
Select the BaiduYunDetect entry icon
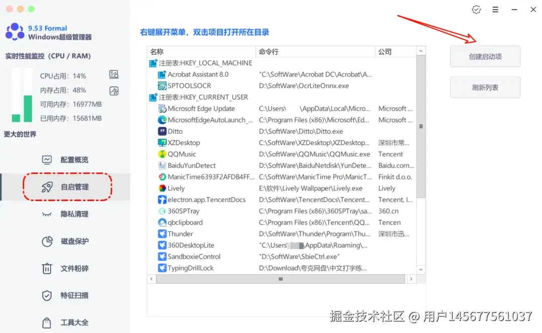162,165
